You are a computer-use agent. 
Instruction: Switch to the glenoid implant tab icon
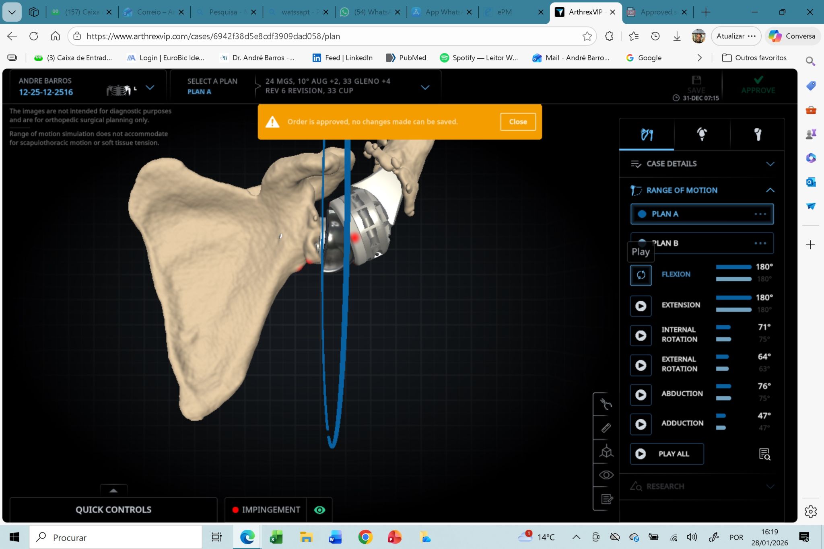tap(702, 134)
